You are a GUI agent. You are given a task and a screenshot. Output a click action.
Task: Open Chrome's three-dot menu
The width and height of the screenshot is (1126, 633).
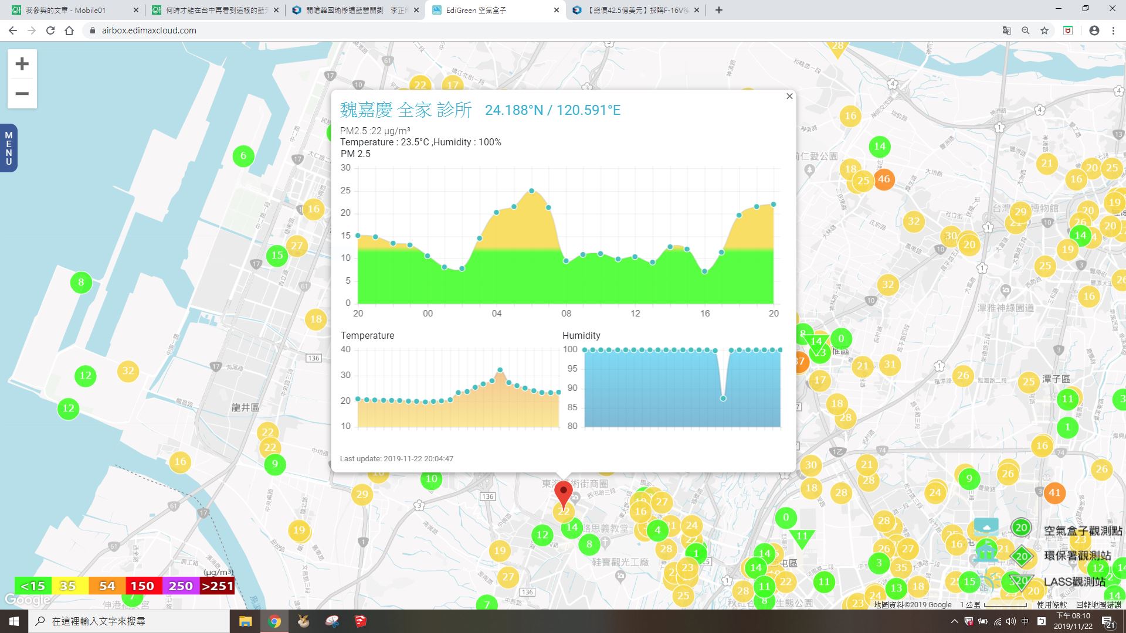pos(1113,30)
